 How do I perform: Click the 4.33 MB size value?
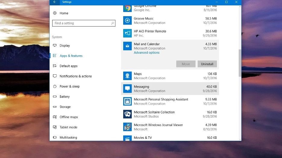pos(211,44)
